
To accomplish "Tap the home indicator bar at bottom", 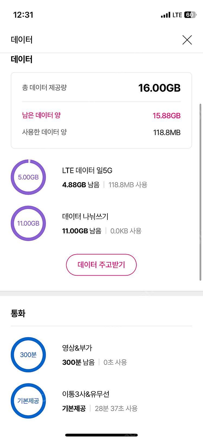I will pyautogui.click(x=101, y=435).
